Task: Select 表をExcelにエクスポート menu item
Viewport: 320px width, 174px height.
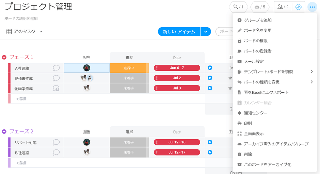Action: pos(266,92)
